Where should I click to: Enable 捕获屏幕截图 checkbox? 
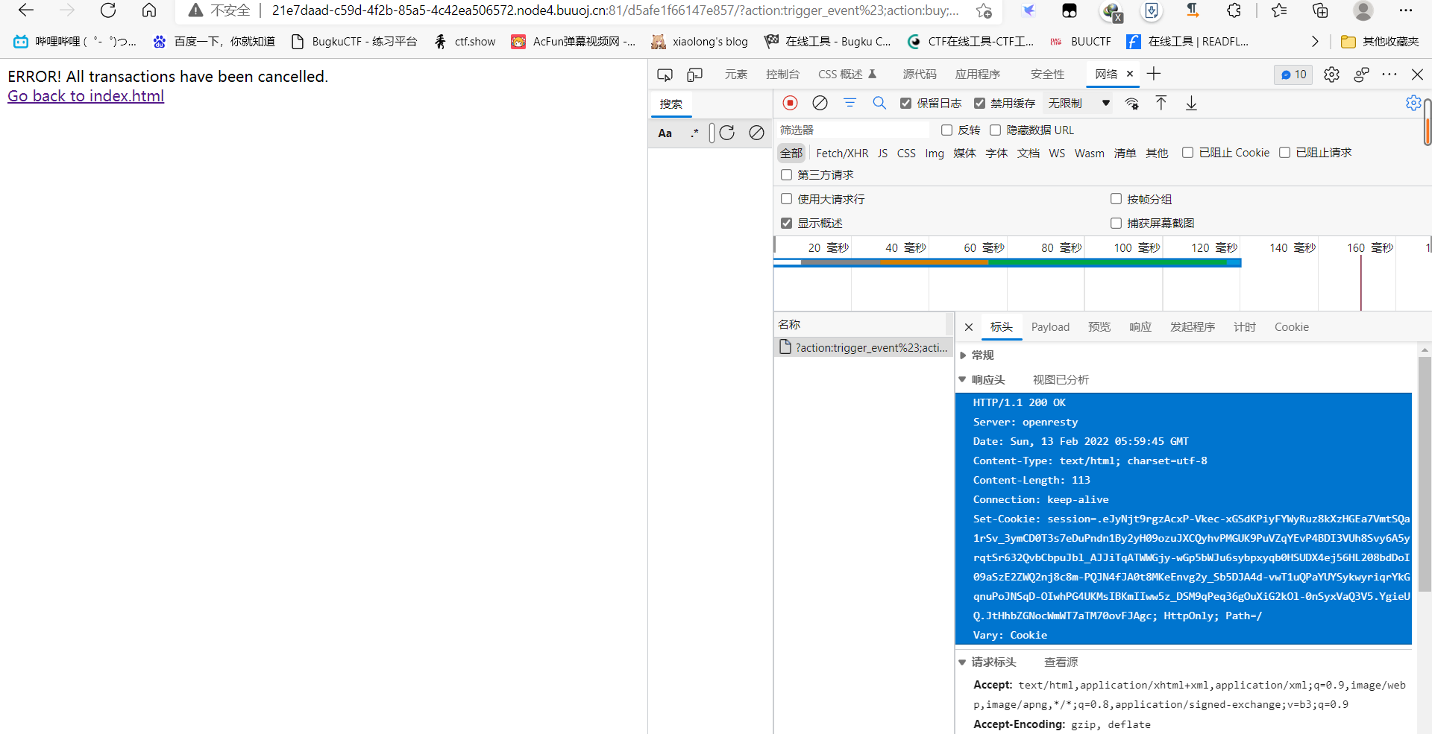[1116, 223]
